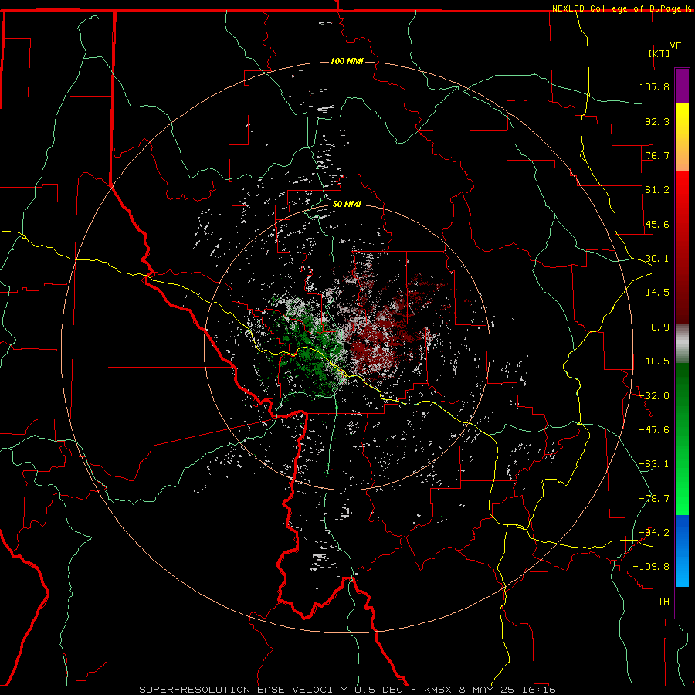Click the -16.5 legend value
This screenshot has width=695, height=695.
coord(654,361)
